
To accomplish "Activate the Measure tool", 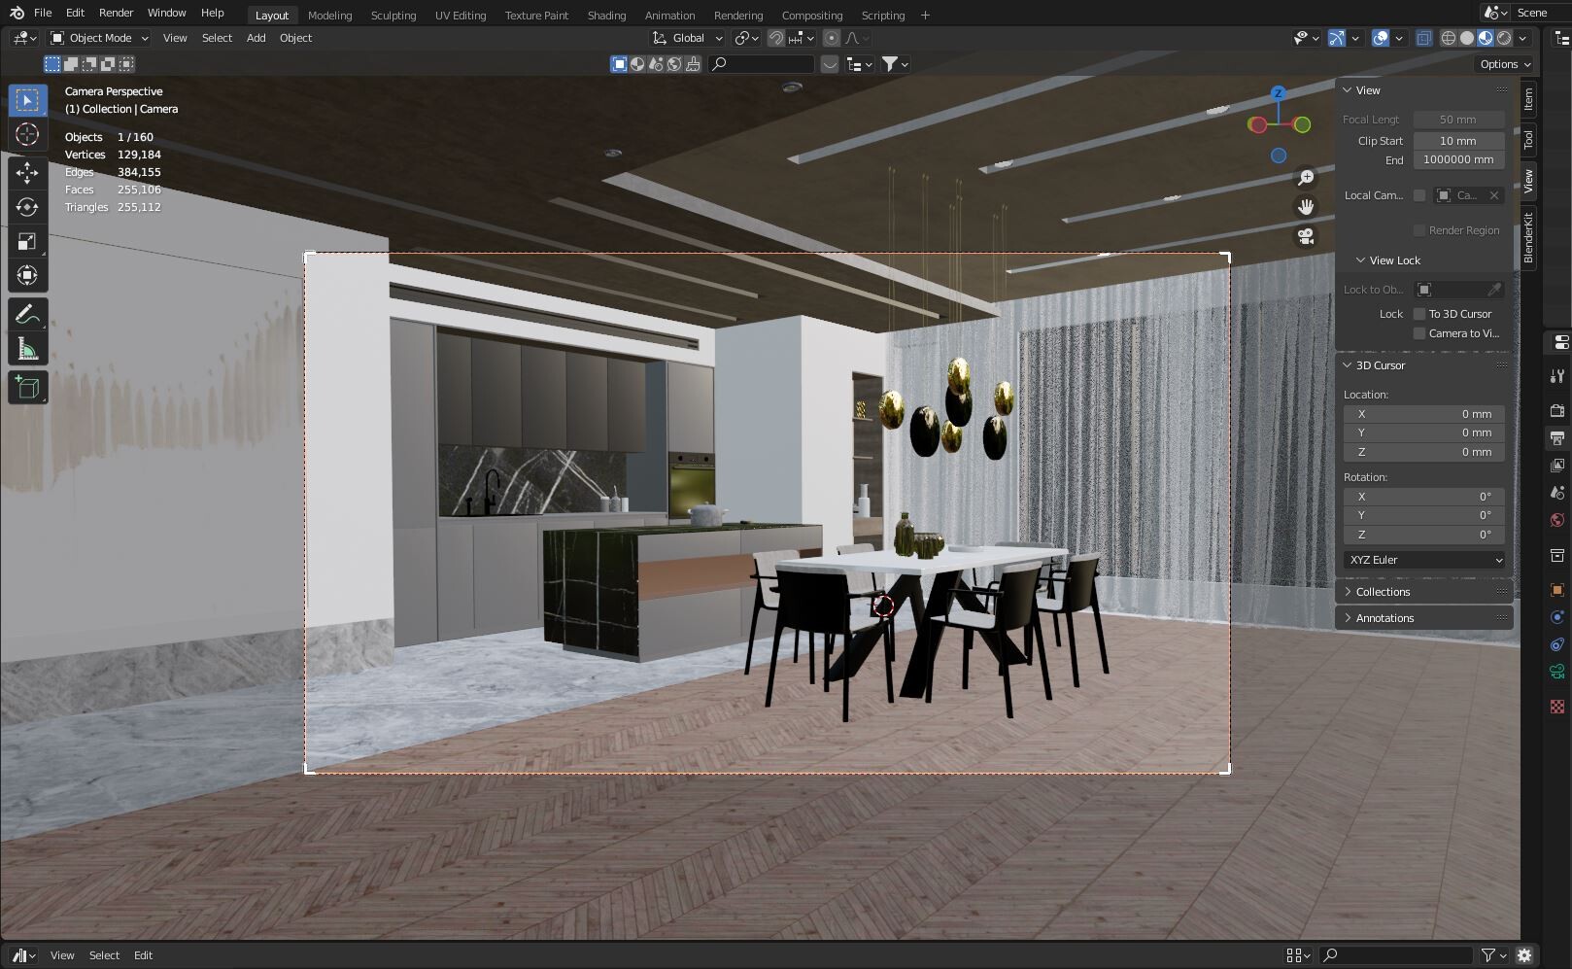I will (27, 347).
